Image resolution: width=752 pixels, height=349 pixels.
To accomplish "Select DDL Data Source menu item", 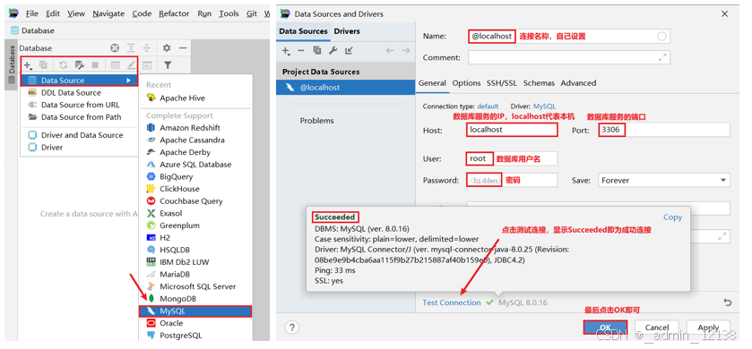I will click(79, 93).
